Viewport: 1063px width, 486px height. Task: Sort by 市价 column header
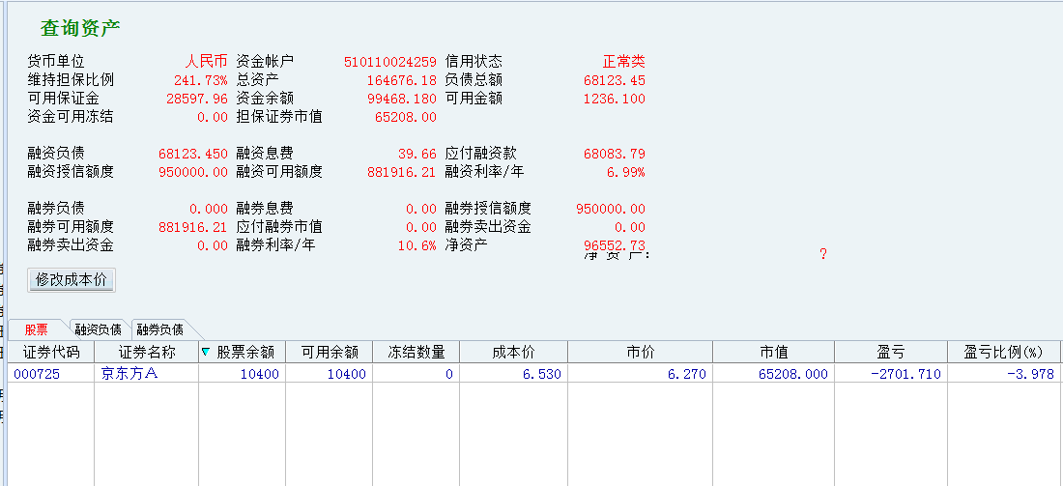click(x=641, y=352)
